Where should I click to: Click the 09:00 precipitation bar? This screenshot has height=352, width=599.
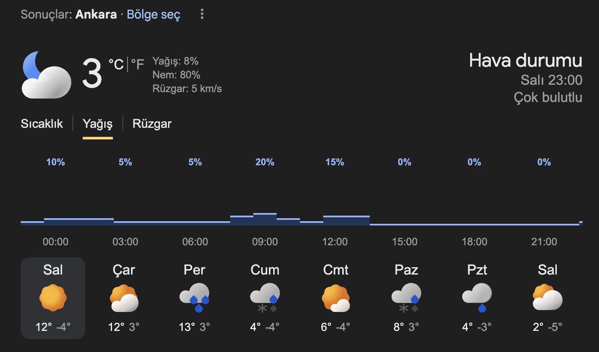265,219
